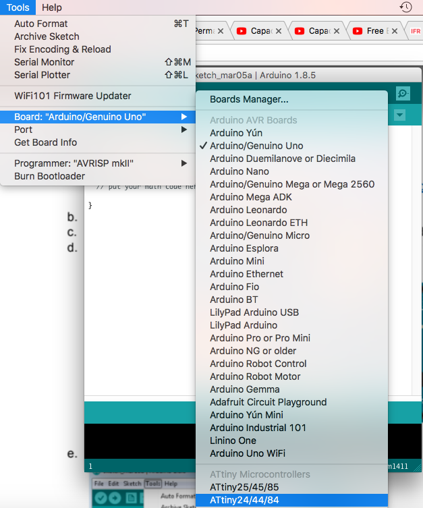This screenshot has width=423, height=508.
Task: Open the Tools menu in menu bar
Action: coord(18,7)
